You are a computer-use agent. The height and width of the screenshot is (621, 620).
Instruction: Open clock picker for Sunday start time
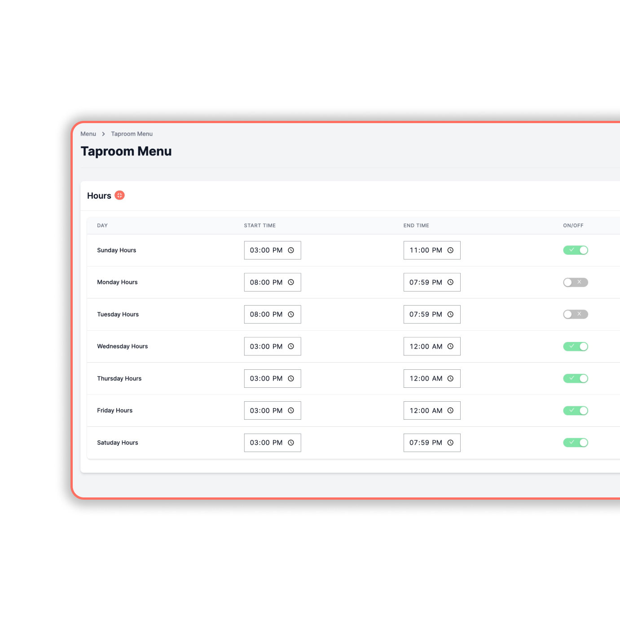click(291, 250)
